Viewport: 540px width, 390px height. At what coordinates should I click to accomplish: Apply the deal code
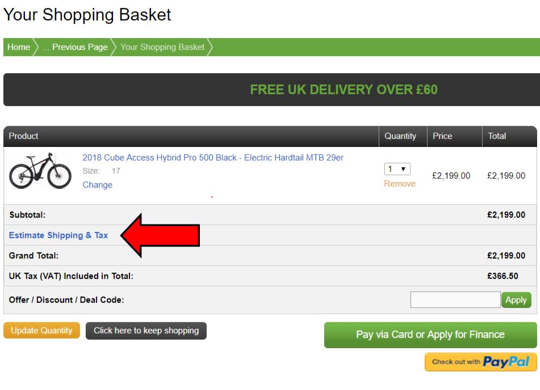pos(516,300)
